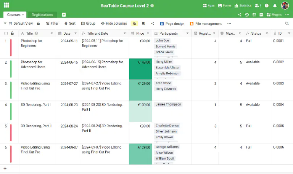
Task: Click the search magnifier icon
Action: click(287, 24)
